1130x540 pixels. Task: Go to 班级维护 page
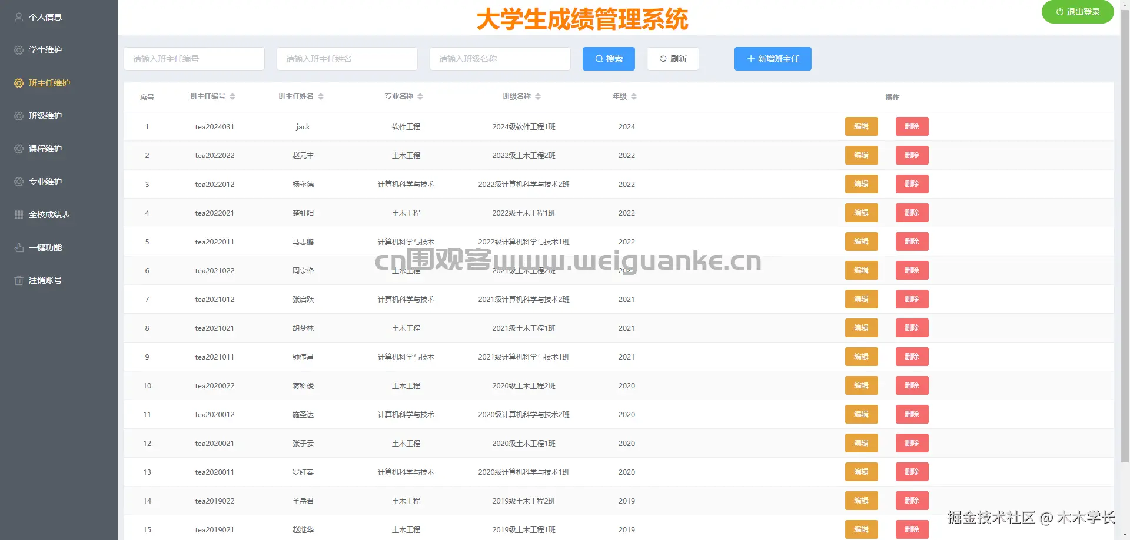click(58, 116)
